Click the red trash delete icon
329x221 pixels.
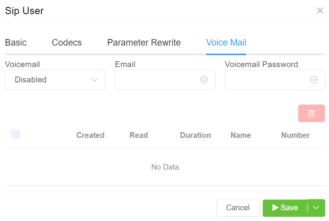coord(311,113)
